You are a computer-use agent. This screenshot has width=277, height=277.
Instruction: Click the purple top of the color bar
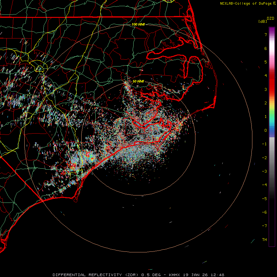point(272,29)
